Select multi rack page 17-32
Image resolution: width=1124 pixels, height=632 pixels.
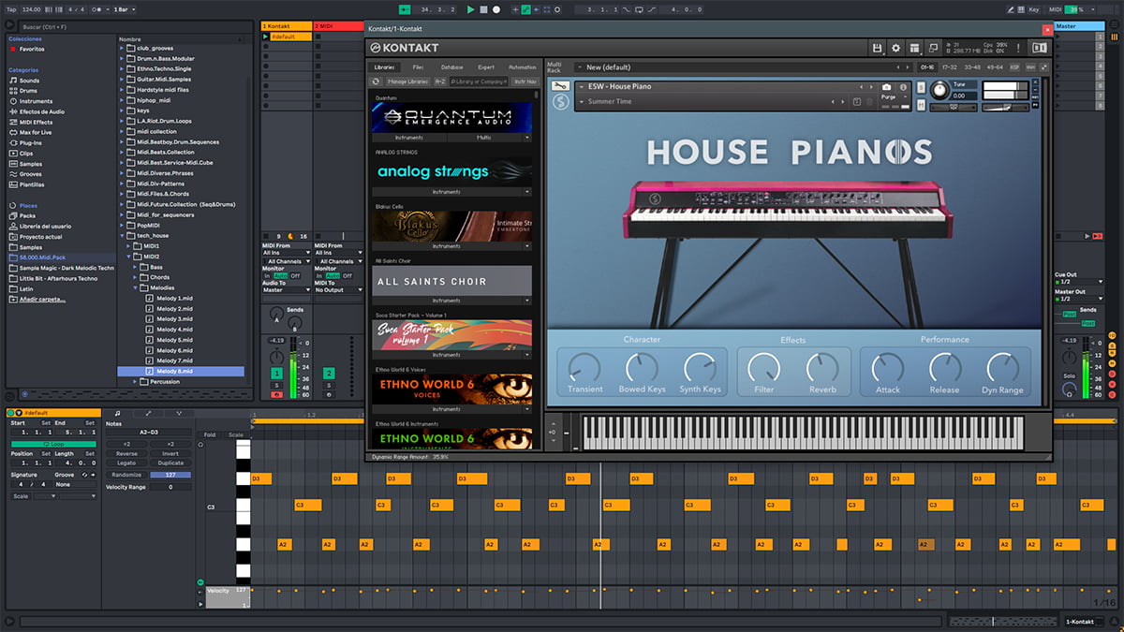tap(948, 67)
